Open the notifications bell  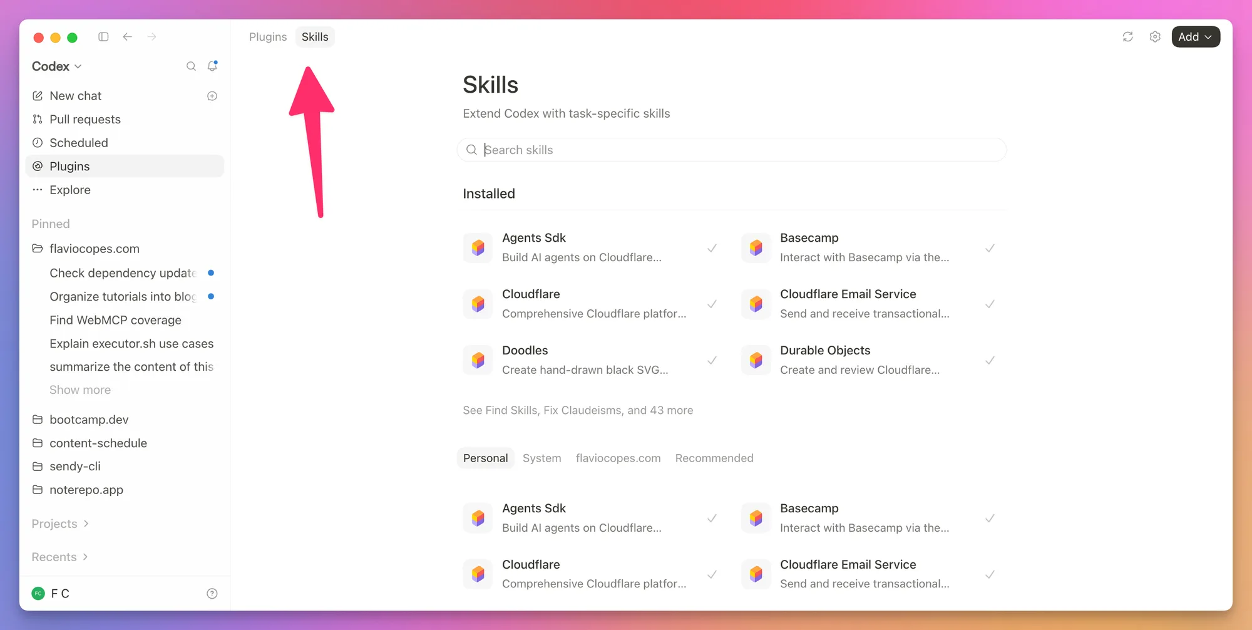[213, 66]
